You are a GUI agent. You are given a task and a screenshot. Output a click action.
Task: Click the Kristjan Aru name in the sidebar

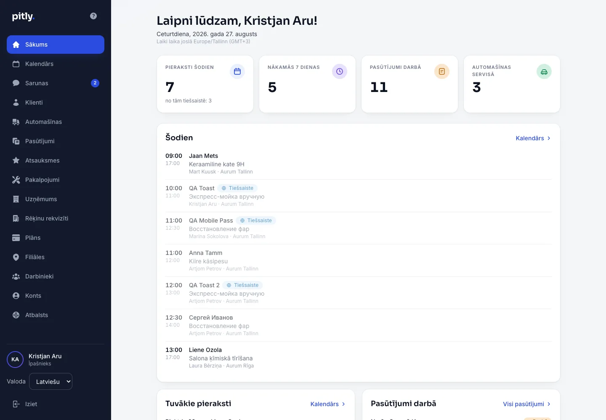(45, 356)
